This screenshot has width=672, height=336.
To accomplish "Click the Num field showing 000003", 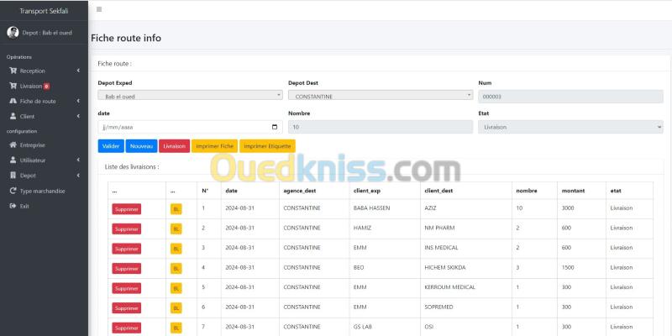I will coord(570,97).
